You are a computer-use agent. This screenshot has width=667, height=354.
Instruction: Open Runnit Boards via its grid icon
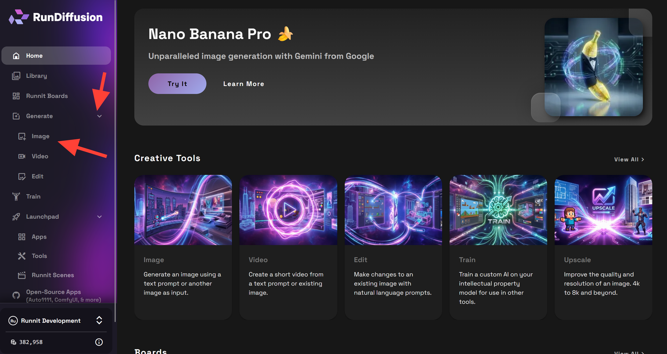(16, 96)
